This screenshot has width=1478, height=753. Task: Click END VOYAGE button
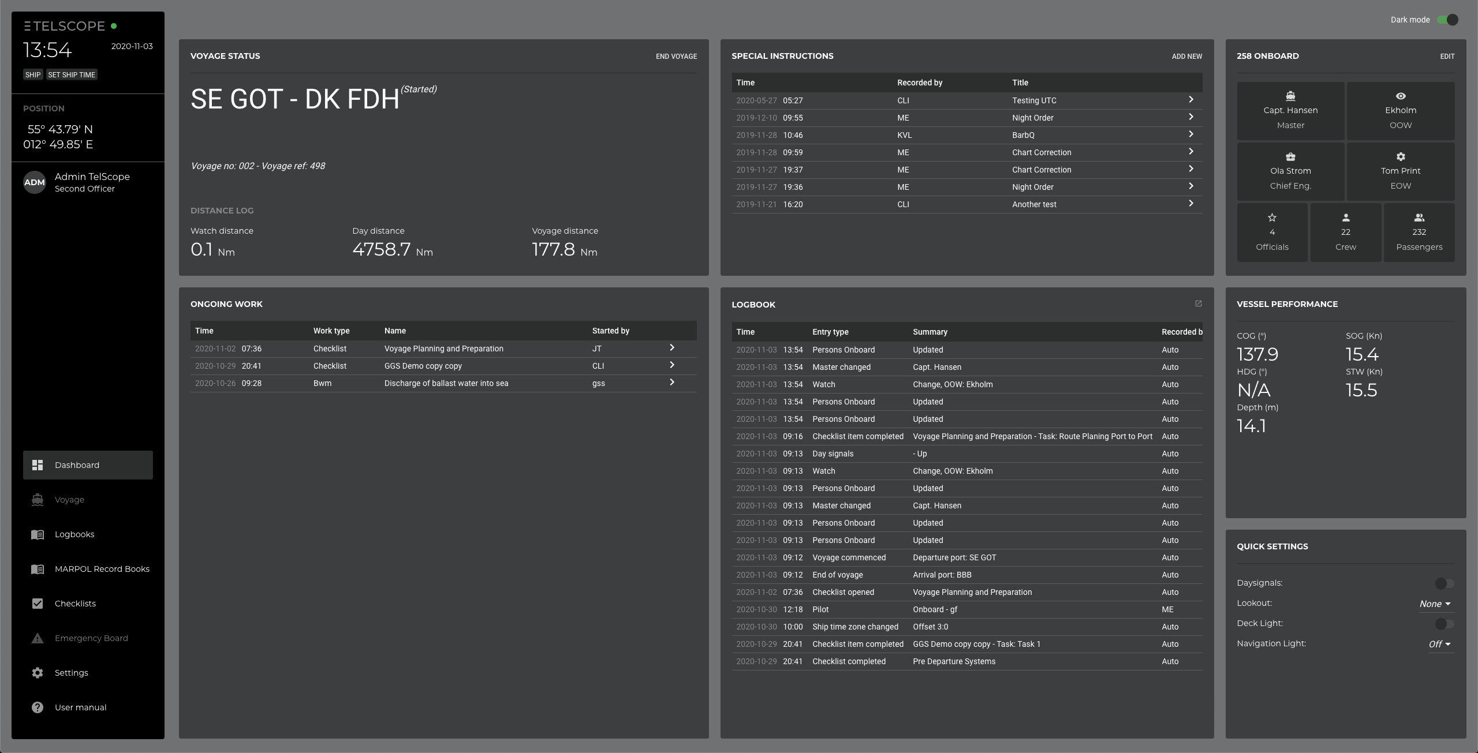675,56
